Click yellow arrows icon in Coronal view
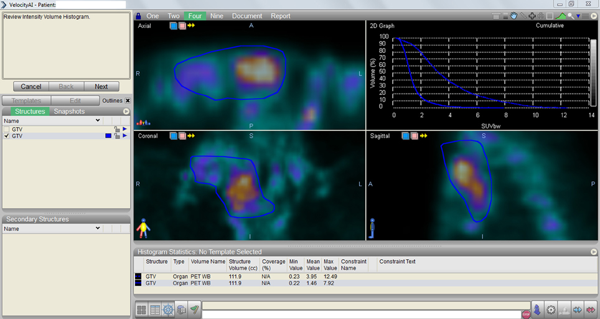 [x=191, y=136]
